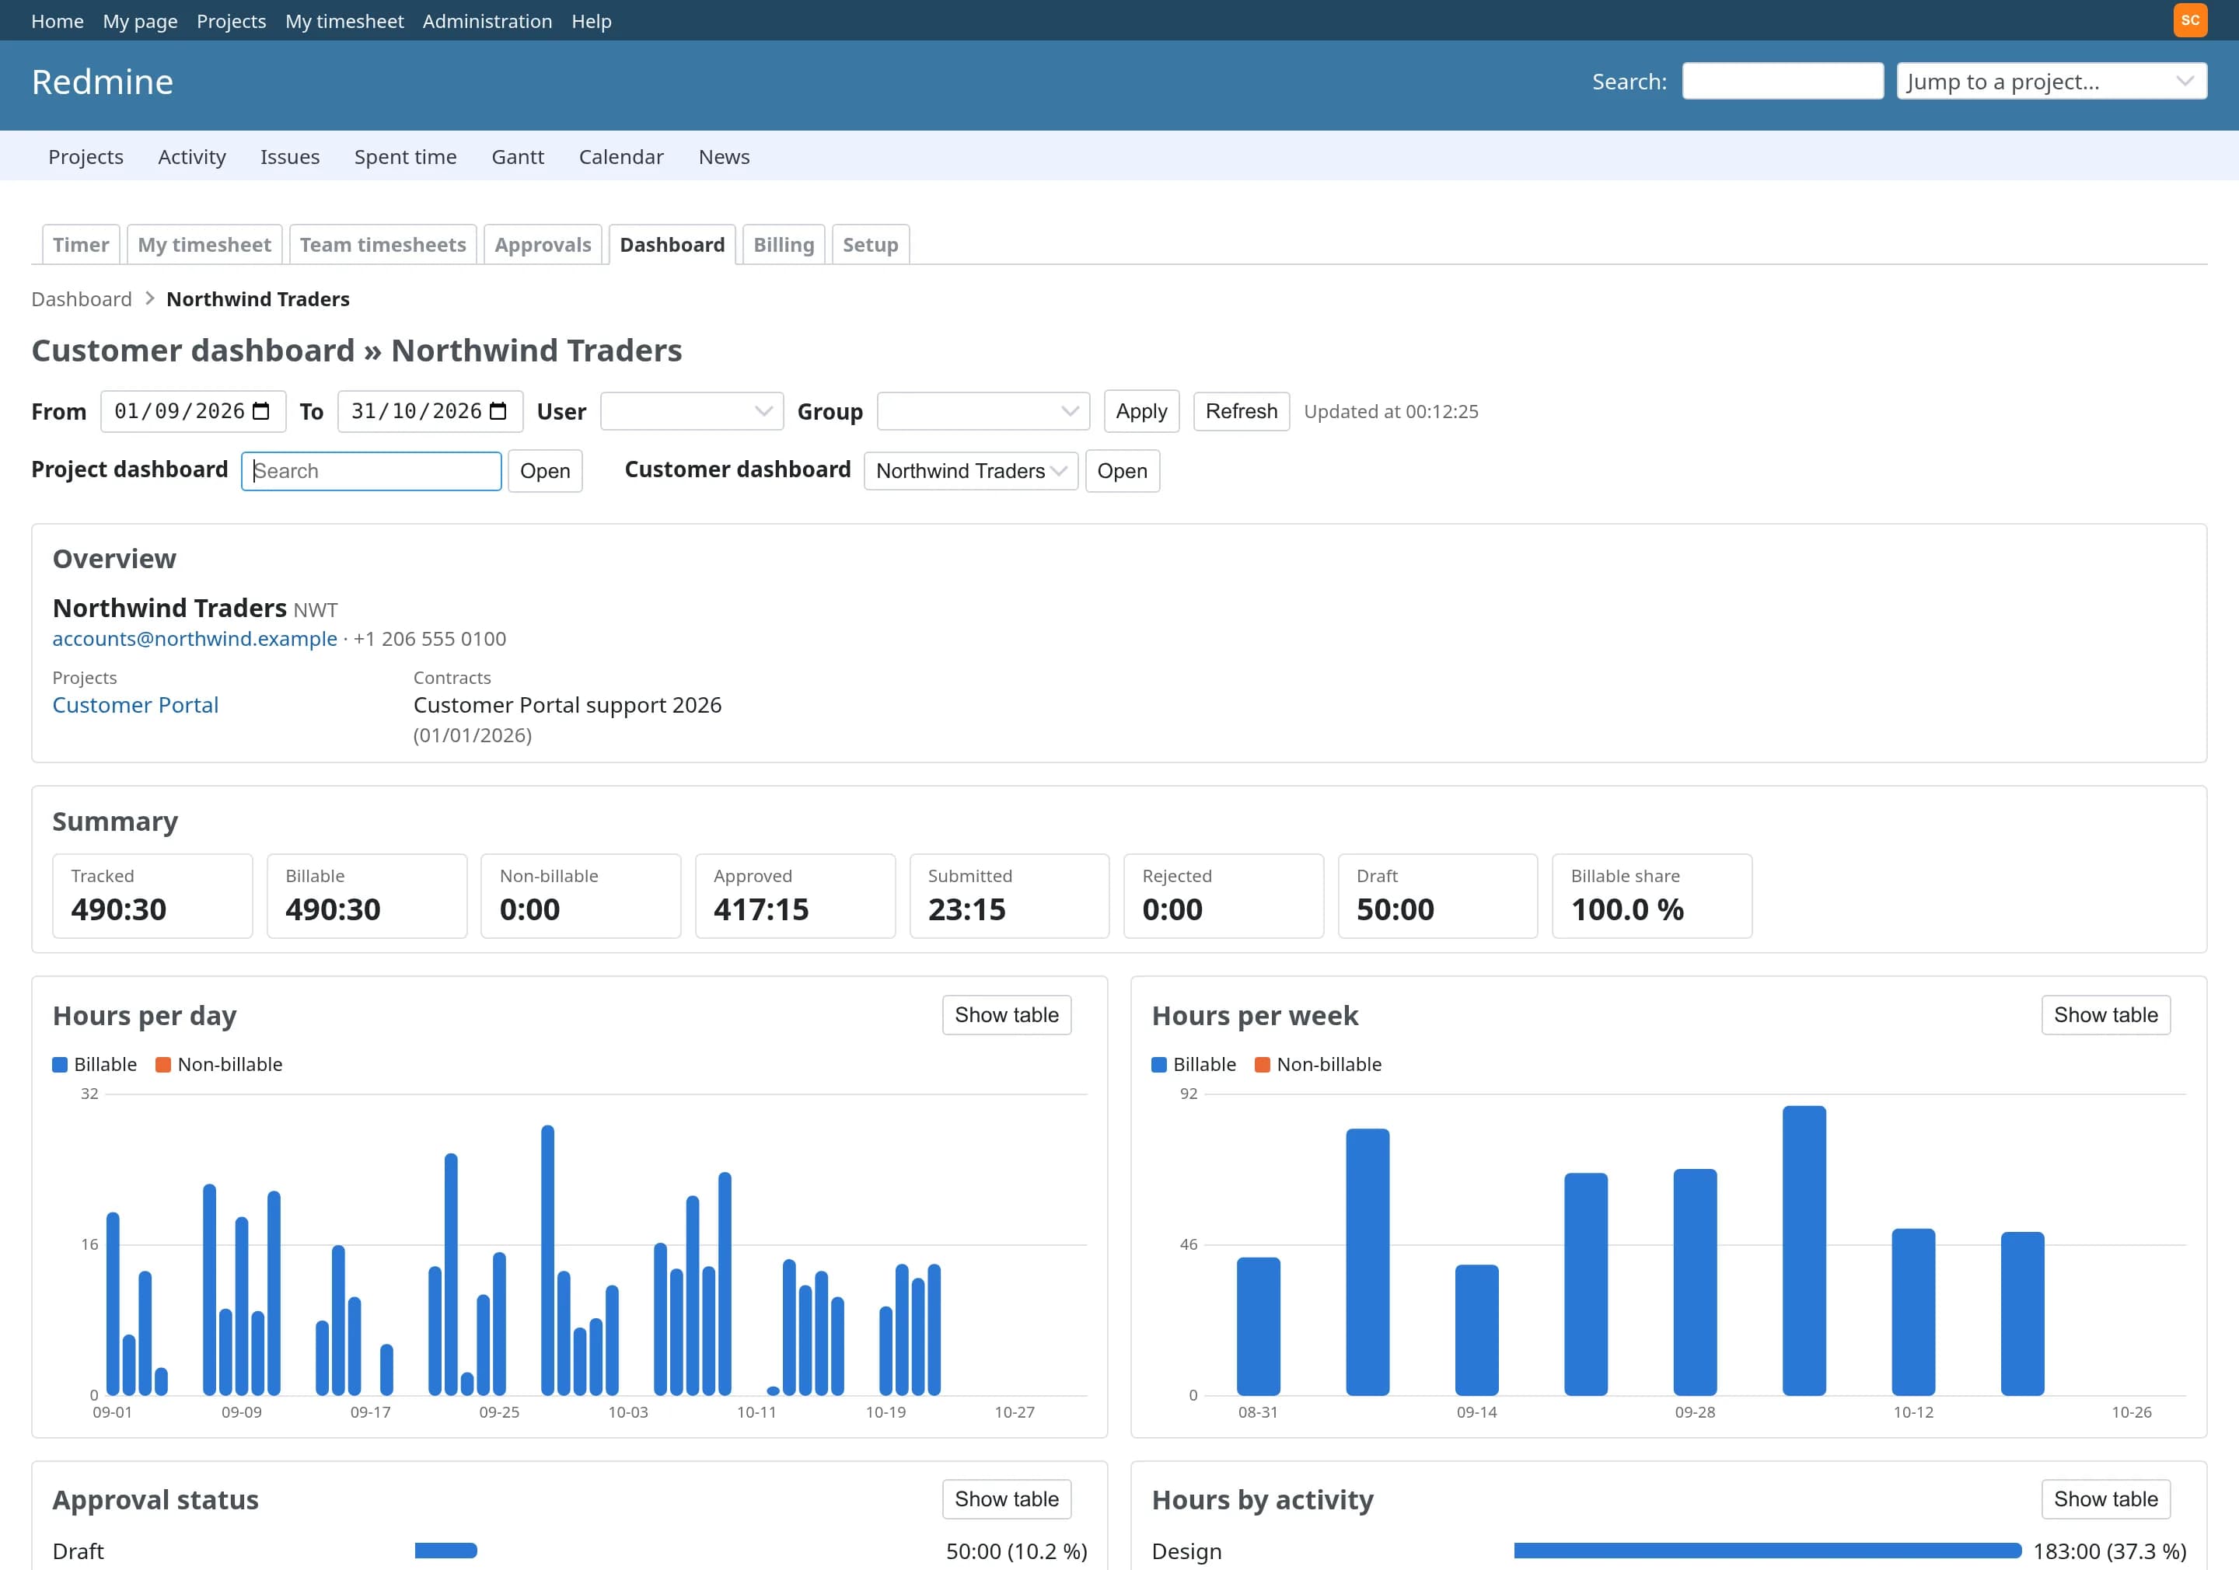Open the Calendar menu item

(621, 157)
